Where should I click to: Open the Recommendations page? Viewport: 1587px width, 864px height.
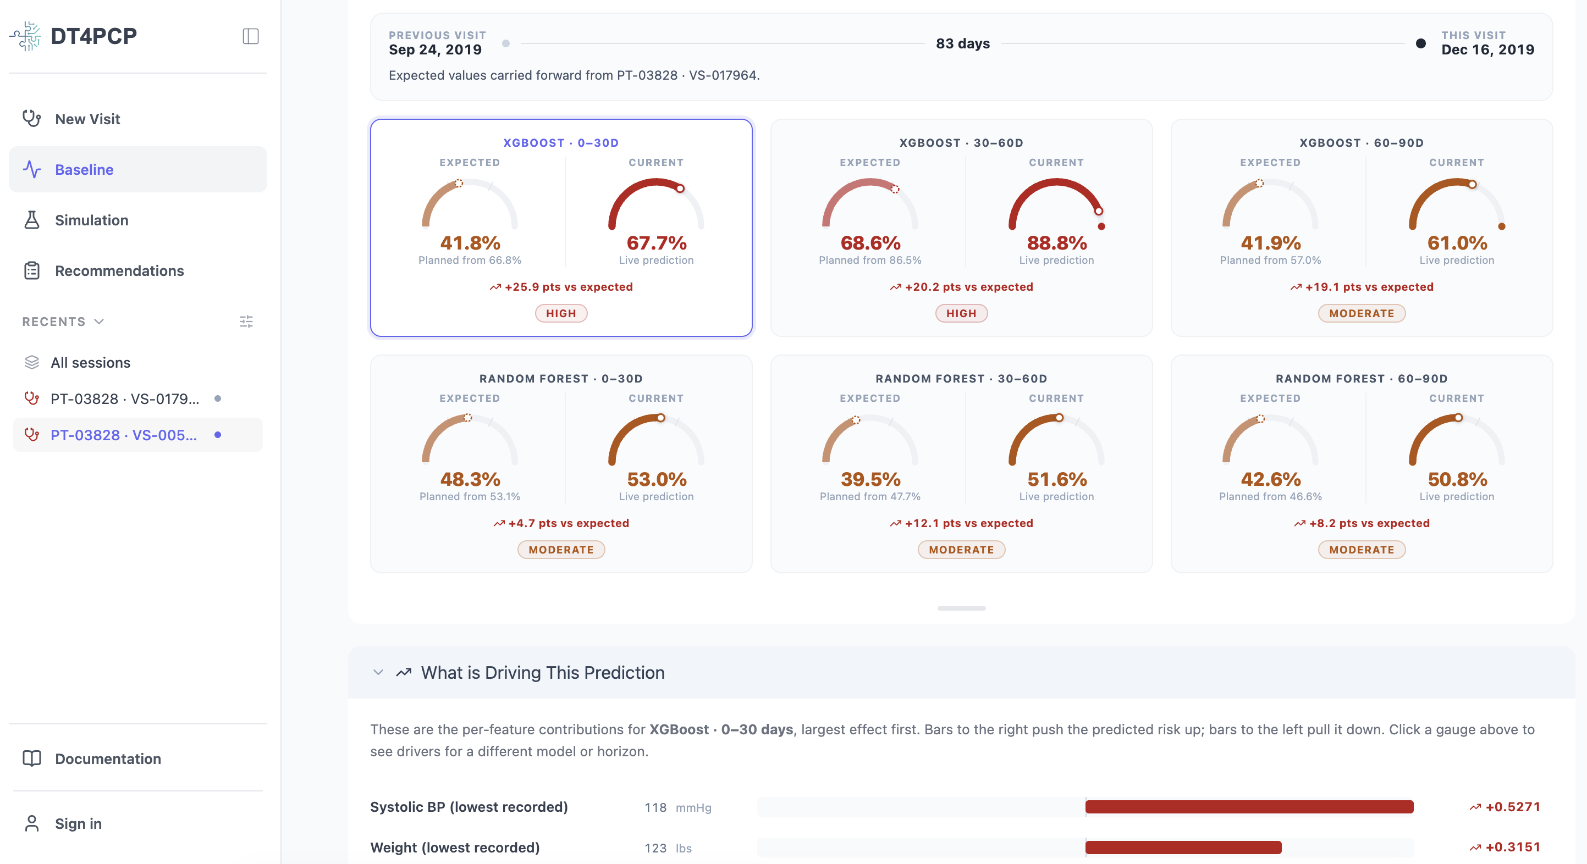(138, 270)
